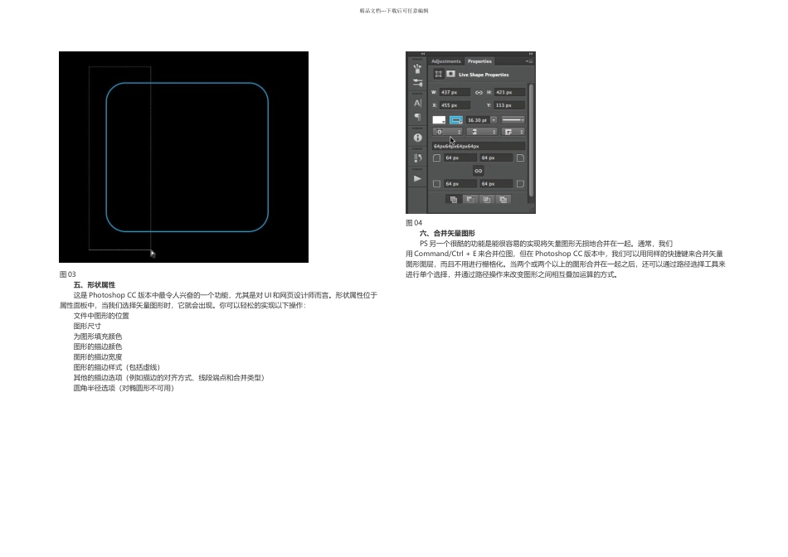Click the blue stroke color swatch
788x557 pixels.
pyautogui.click(x=456, y=120)
